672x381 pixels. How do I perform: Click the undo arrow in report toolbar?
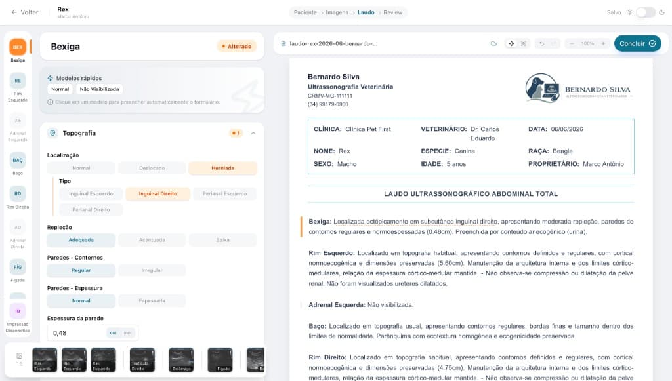[x=541, y=44]
